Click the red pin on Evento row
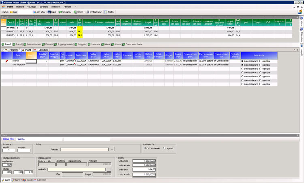This screenshot has height=183, width=304. [x=6, y=61]
